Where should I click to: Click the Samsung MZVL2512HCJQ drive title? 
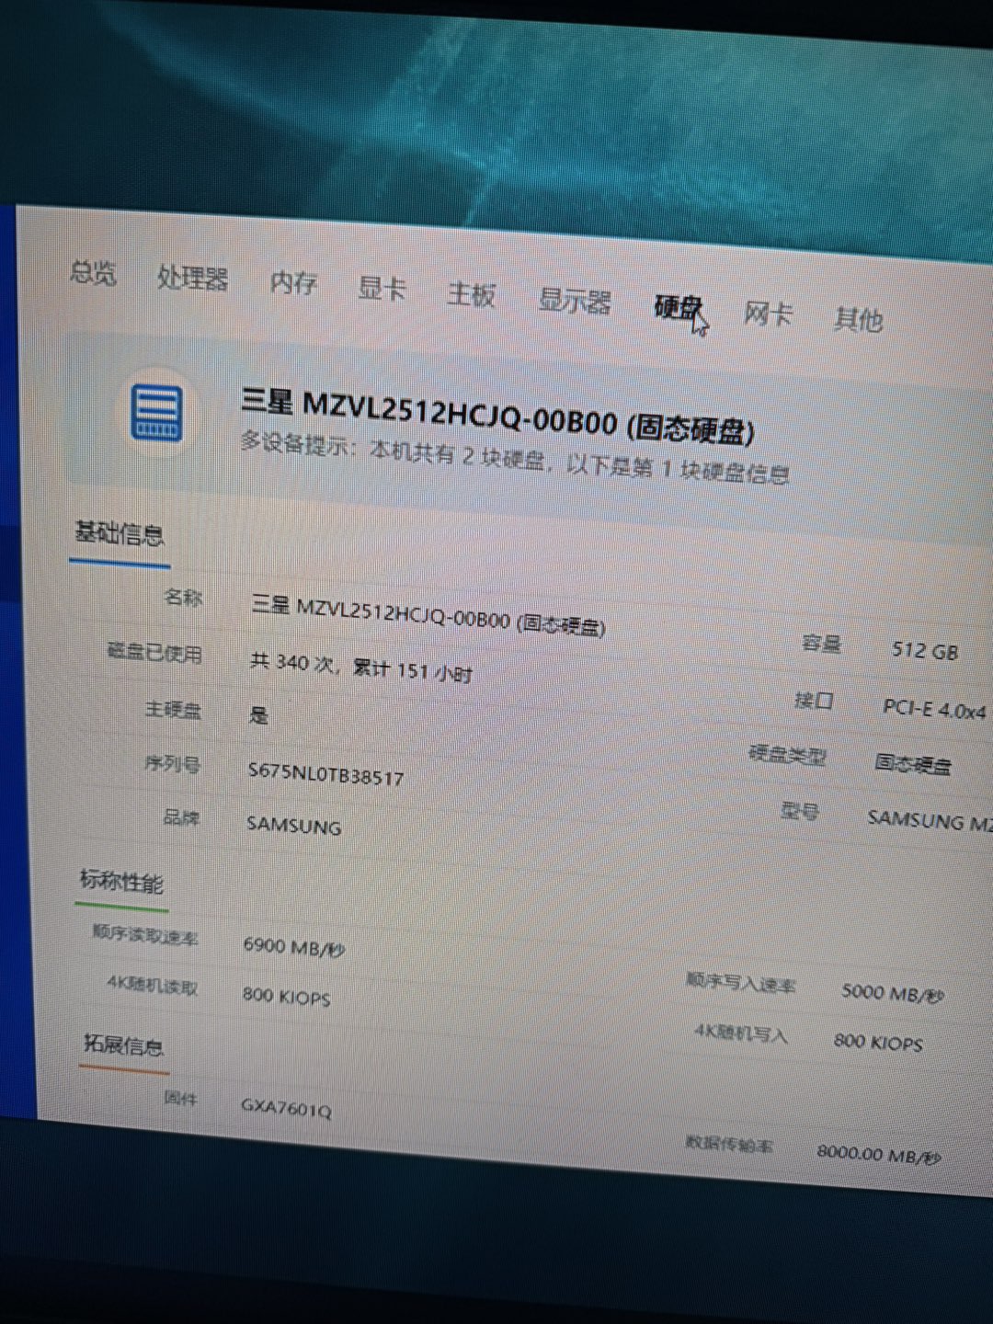click(496, 417)
